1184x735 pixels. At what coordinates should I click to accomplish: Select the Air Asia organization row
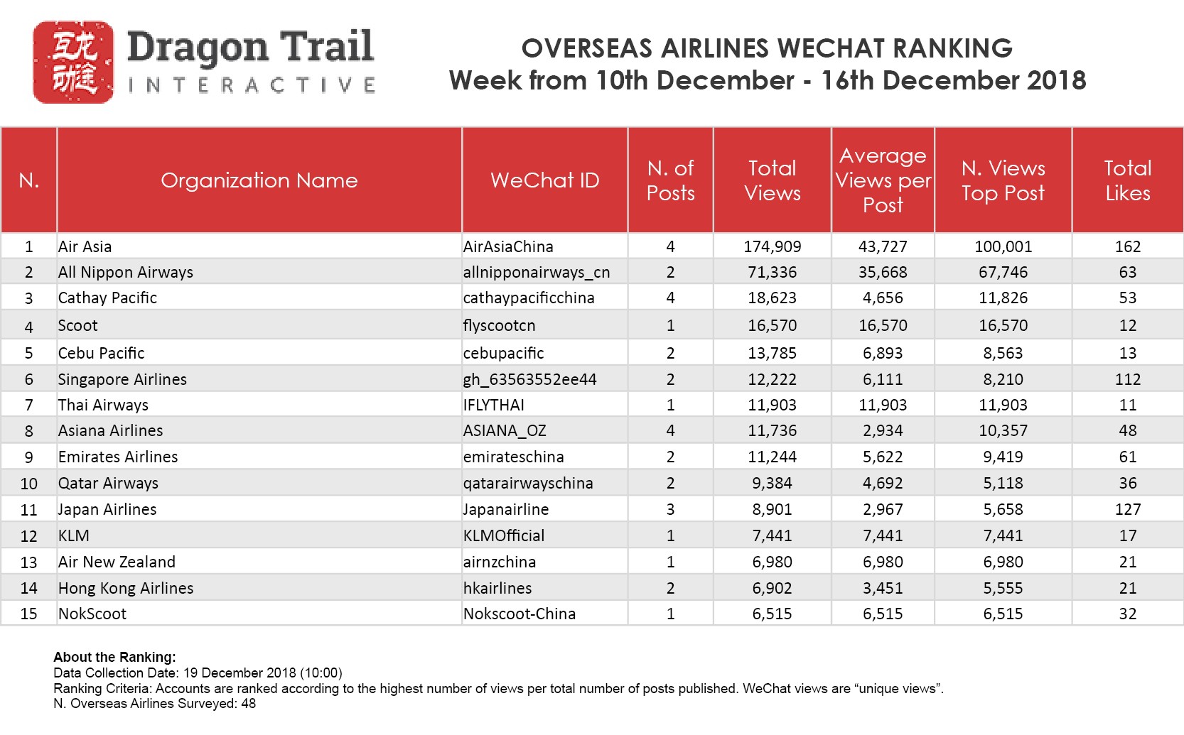coord(85,246)
